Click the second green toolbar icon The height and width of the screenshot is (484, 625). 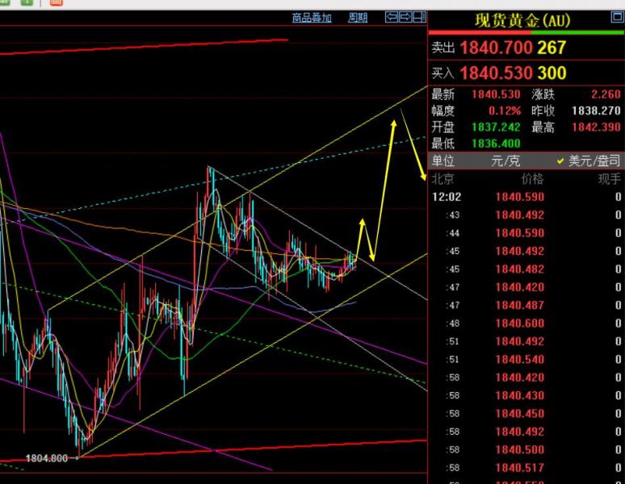tap(27, 2)
